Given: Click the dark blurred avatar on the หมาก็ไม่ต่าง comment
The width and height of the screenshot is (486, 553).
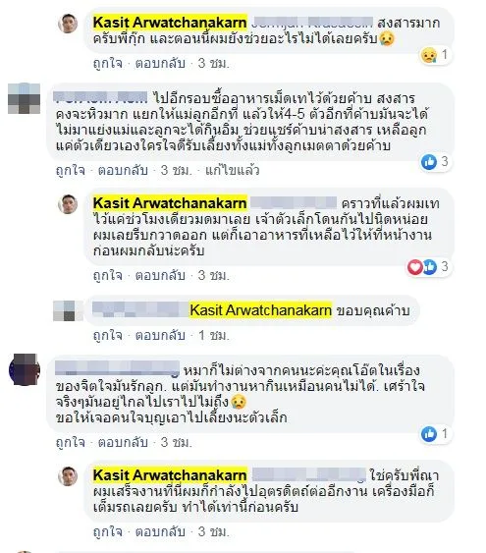Looking at the screenshot, I should coord(24,369).
